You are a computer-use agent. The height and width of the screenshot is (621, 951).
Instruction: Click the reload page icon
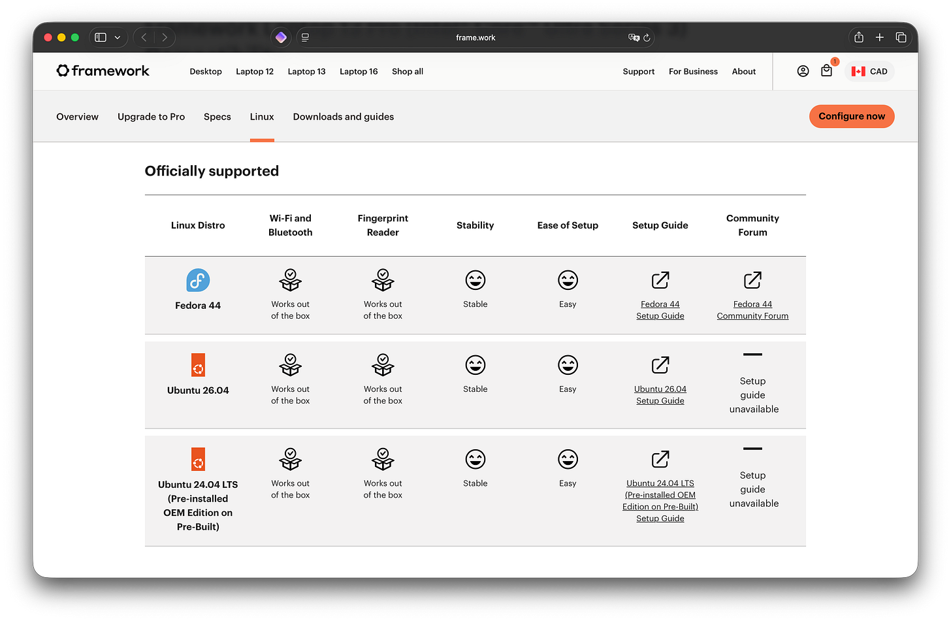(x=647, y=38)
